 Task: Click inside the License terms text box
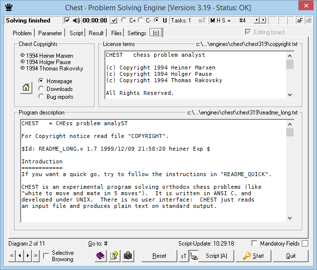pos(195,75)
